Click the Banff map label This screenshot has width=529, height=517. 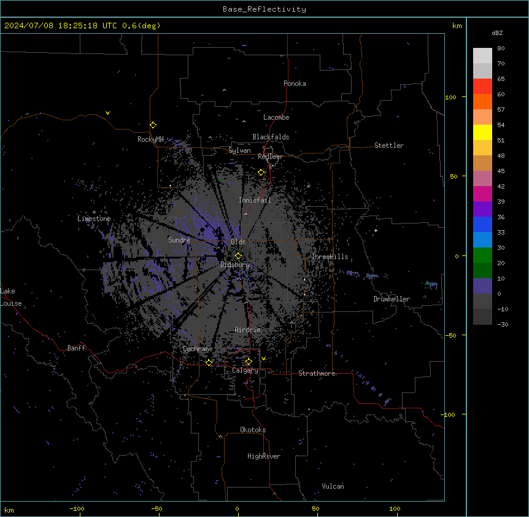pos(76,348)
